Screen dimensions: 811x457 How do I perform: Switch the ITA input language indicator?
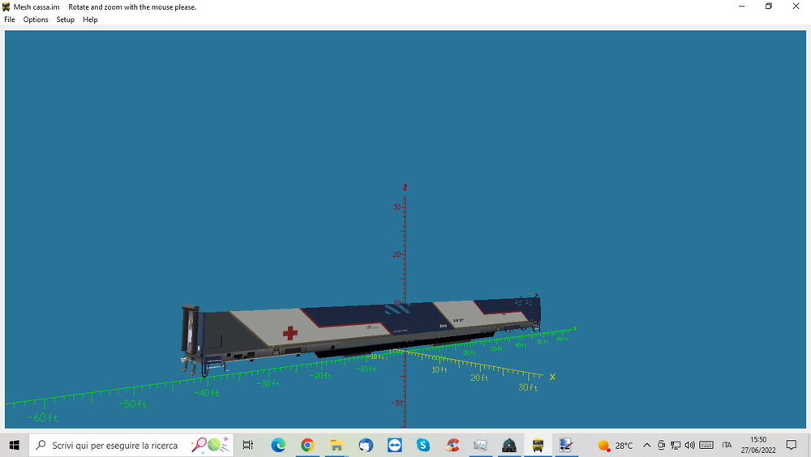727,445
